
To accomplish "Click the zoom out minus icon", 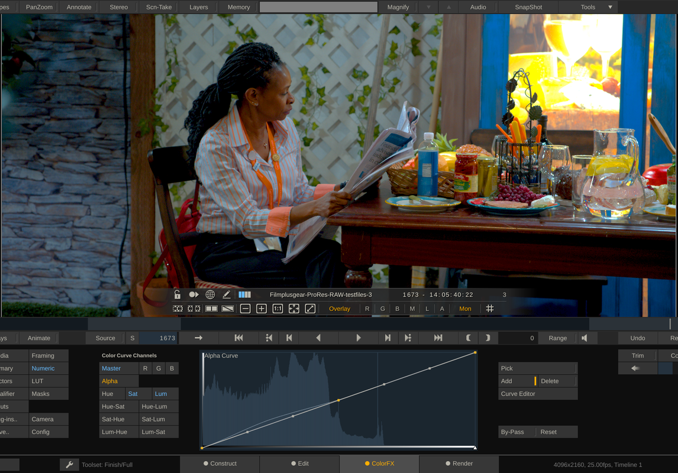I will click(x=245, y=309).
